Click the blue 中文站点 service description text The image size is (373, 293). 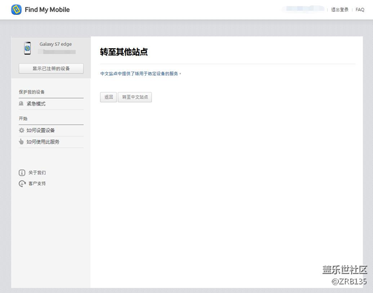pos(141,73)
